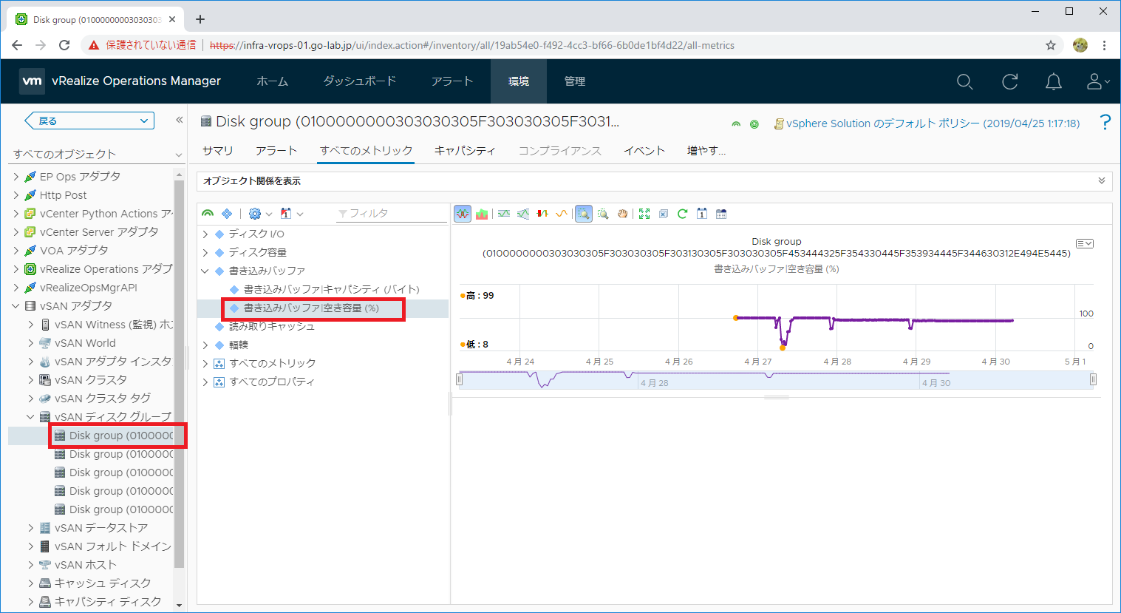
Task: Expand the すべてのメトリック tree node
Action: (205, 363)
